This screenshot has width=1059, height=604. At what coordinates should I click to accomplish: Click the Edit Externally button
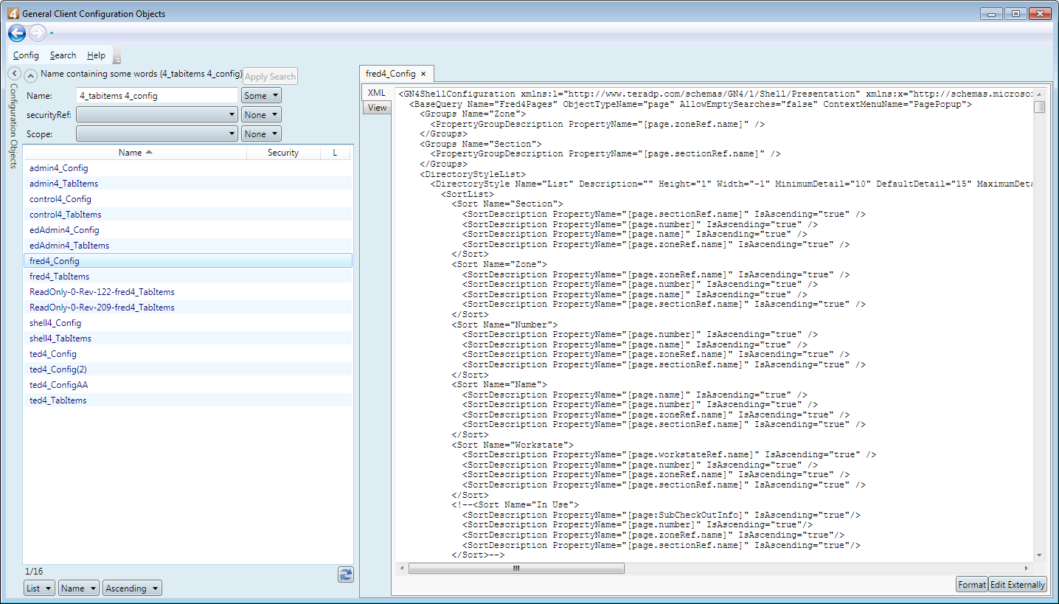(x=1018, y=584)
